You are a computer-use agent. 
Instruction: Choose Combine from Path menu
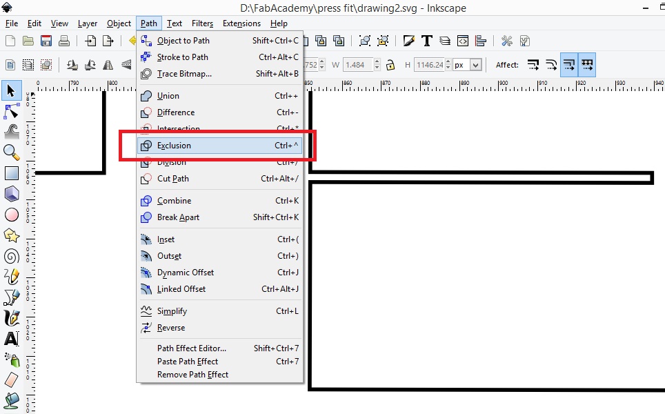219,201
